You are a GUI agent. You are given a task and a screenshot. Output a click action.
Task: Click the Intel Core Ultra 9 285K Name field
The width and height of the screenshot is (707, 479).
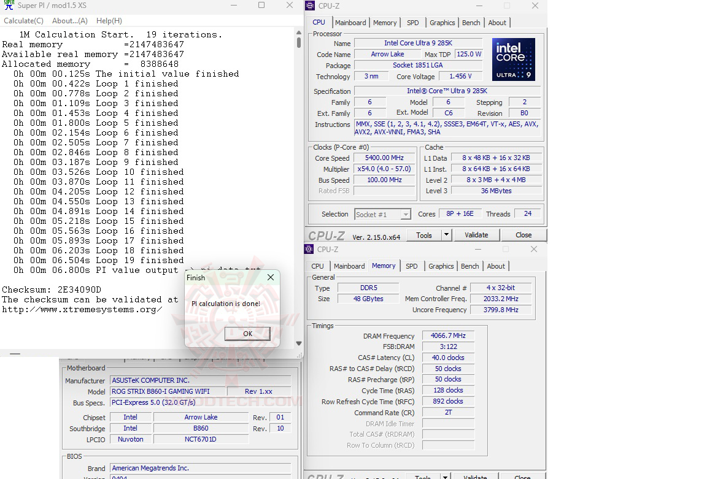point(418,44)
